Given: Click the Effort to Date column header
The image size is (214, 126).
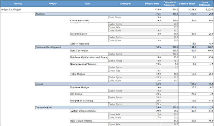Looking at the screenshot, I should 152,4.
